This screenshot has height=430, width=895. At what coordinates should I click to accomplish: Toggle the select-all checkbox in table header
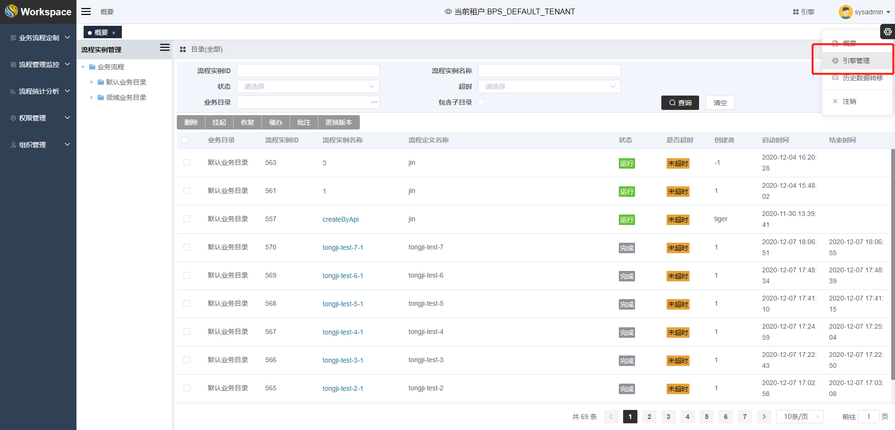185,140
